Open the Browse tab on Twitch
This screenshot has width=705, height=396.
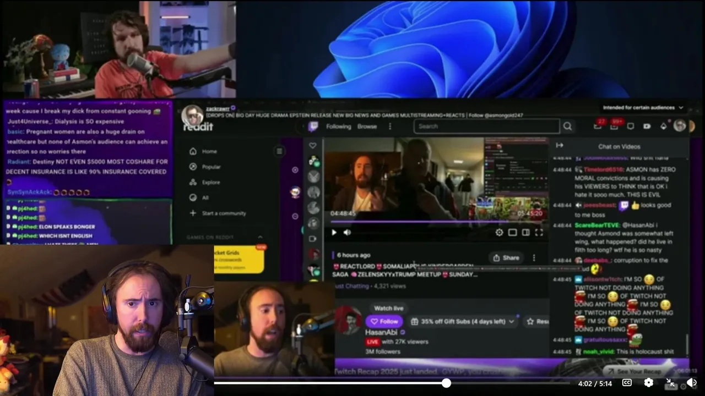[367, 127]
